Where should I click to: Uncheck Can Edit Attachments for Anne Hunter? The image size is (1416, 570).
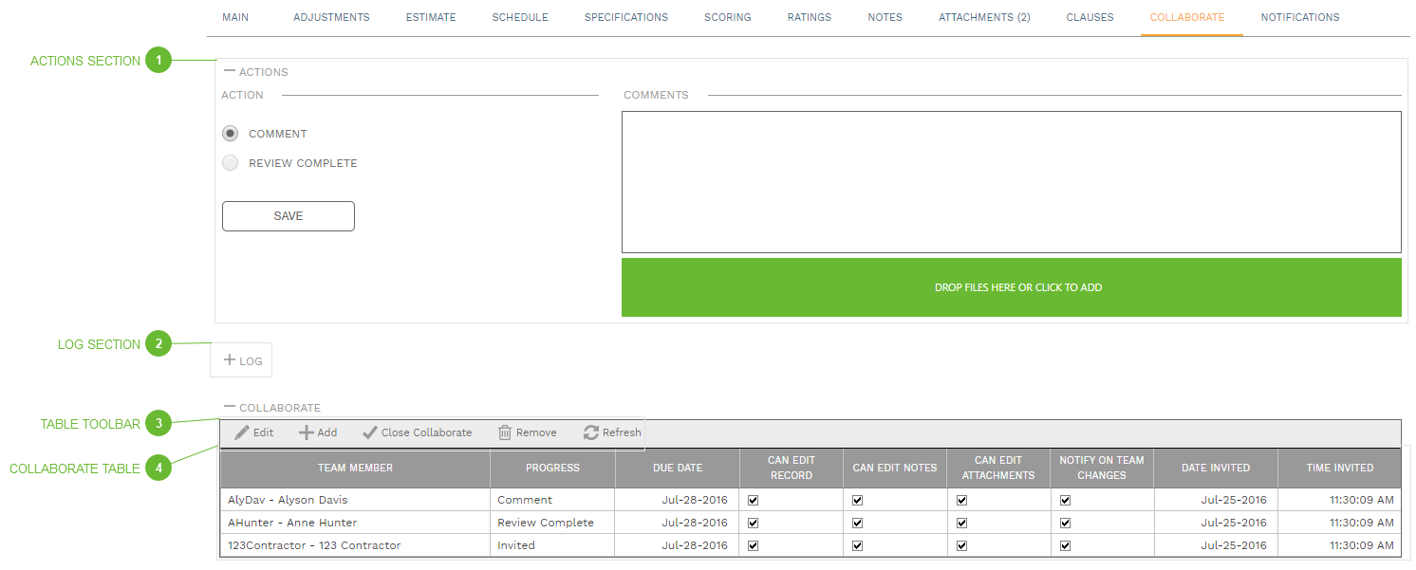[961, 523]
